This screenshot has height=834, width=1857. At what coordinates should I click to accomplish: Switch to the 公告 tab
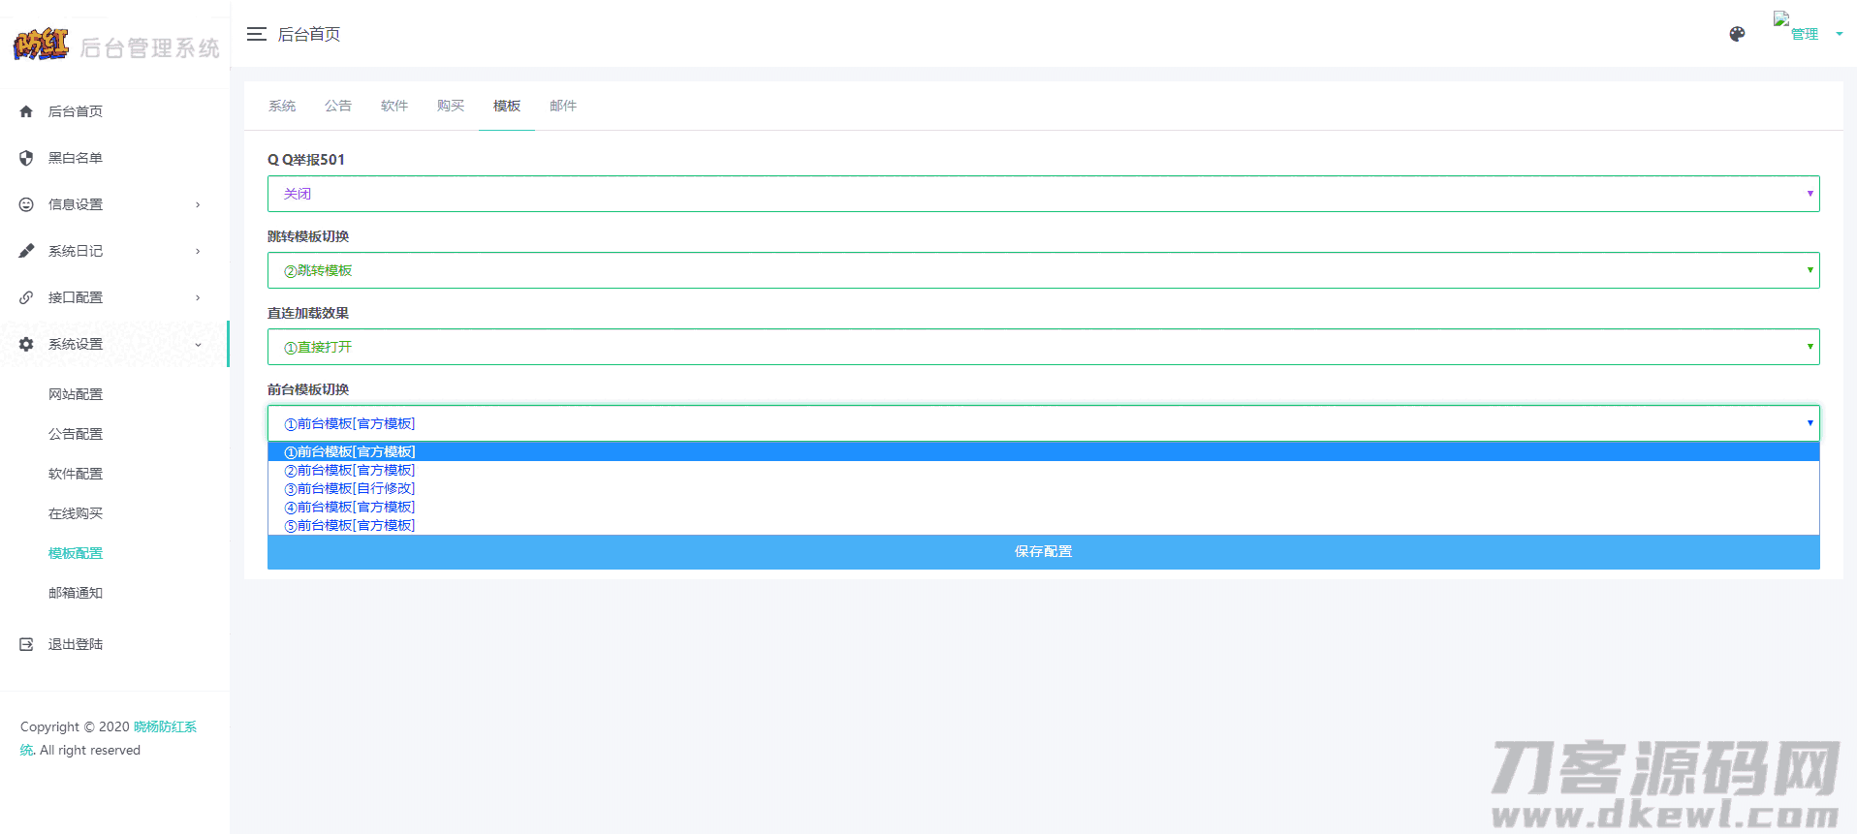(x=338, y=106)
